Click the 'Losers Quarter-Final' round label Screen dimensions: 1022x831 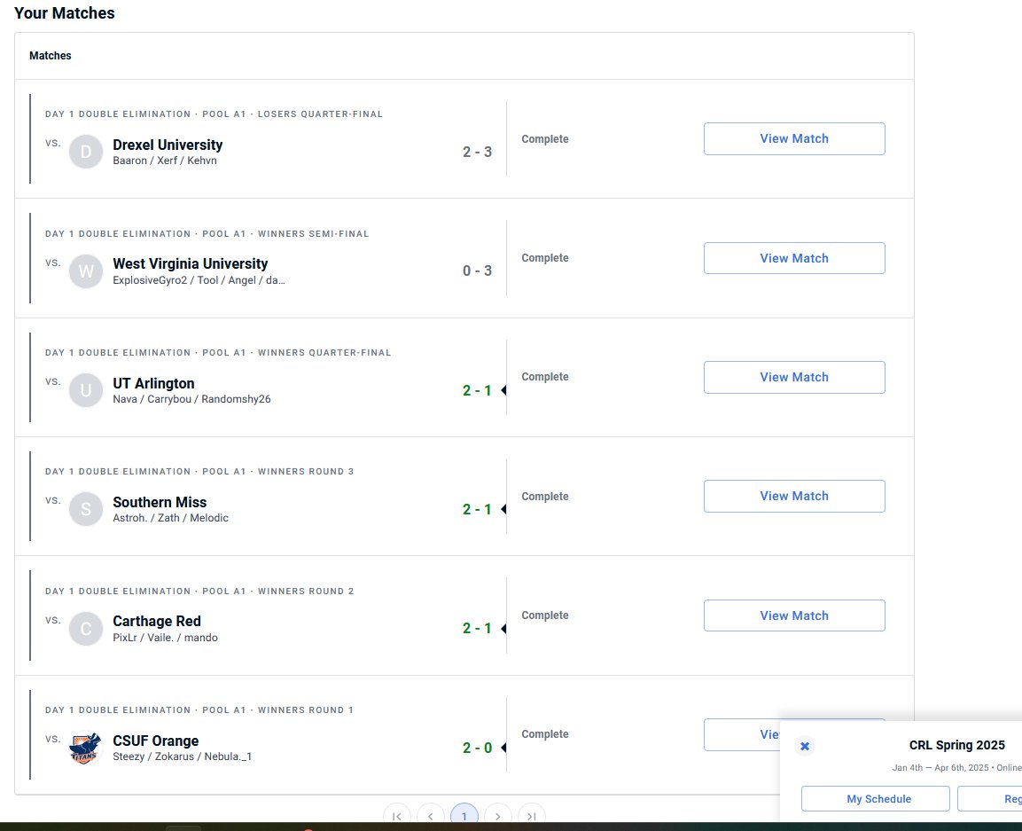click(x=320, y=114)
